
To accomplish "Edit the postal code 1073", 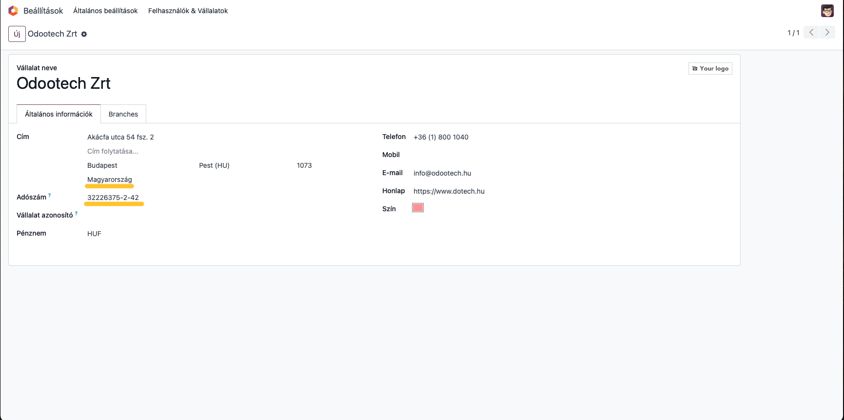I will [x=304, y=165].
